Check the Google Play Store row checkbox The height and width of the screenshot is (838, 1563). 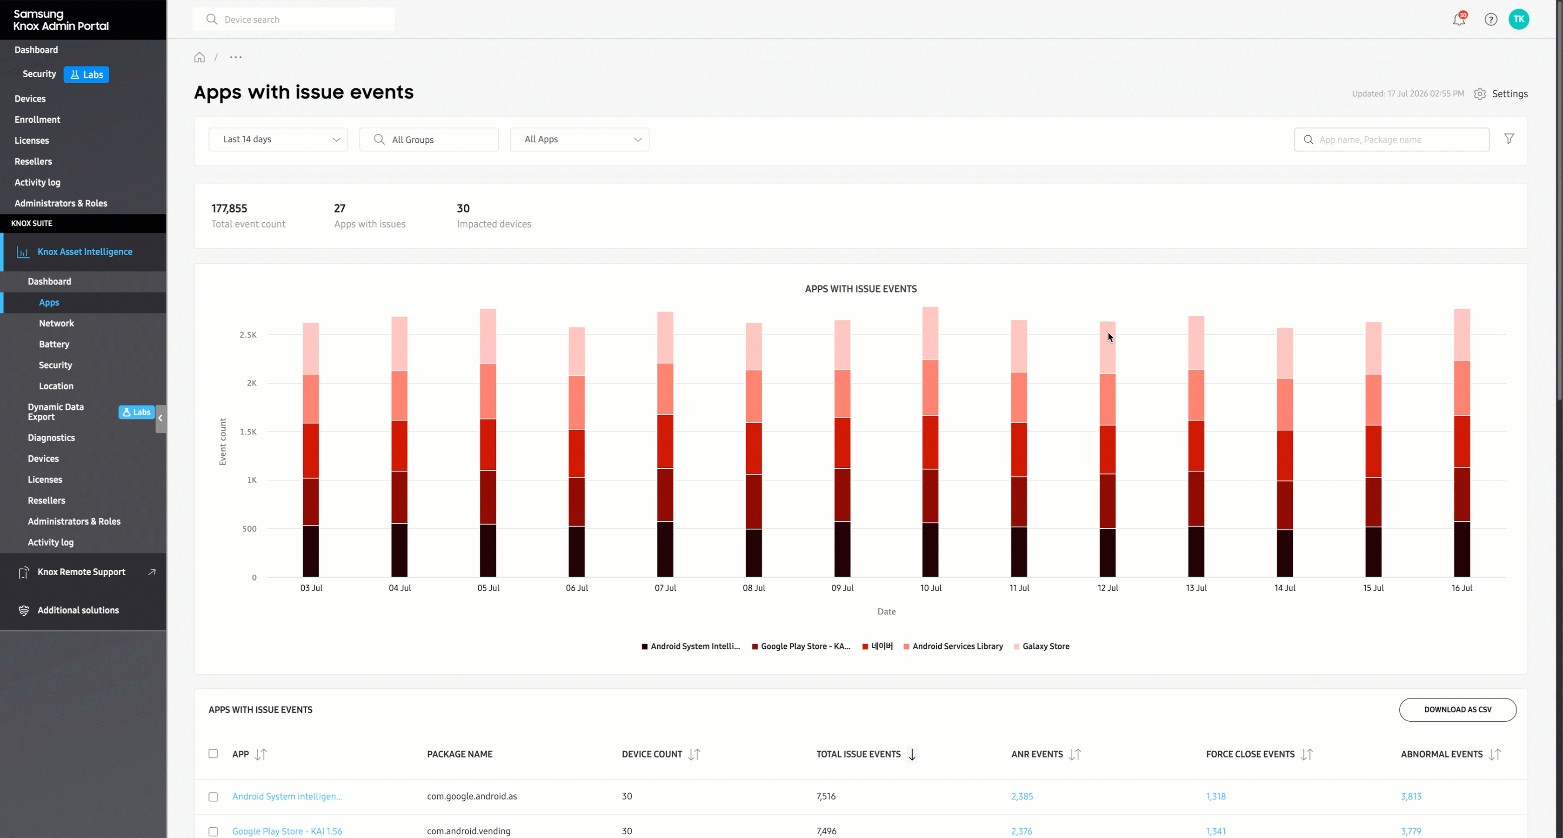(213, 832)
